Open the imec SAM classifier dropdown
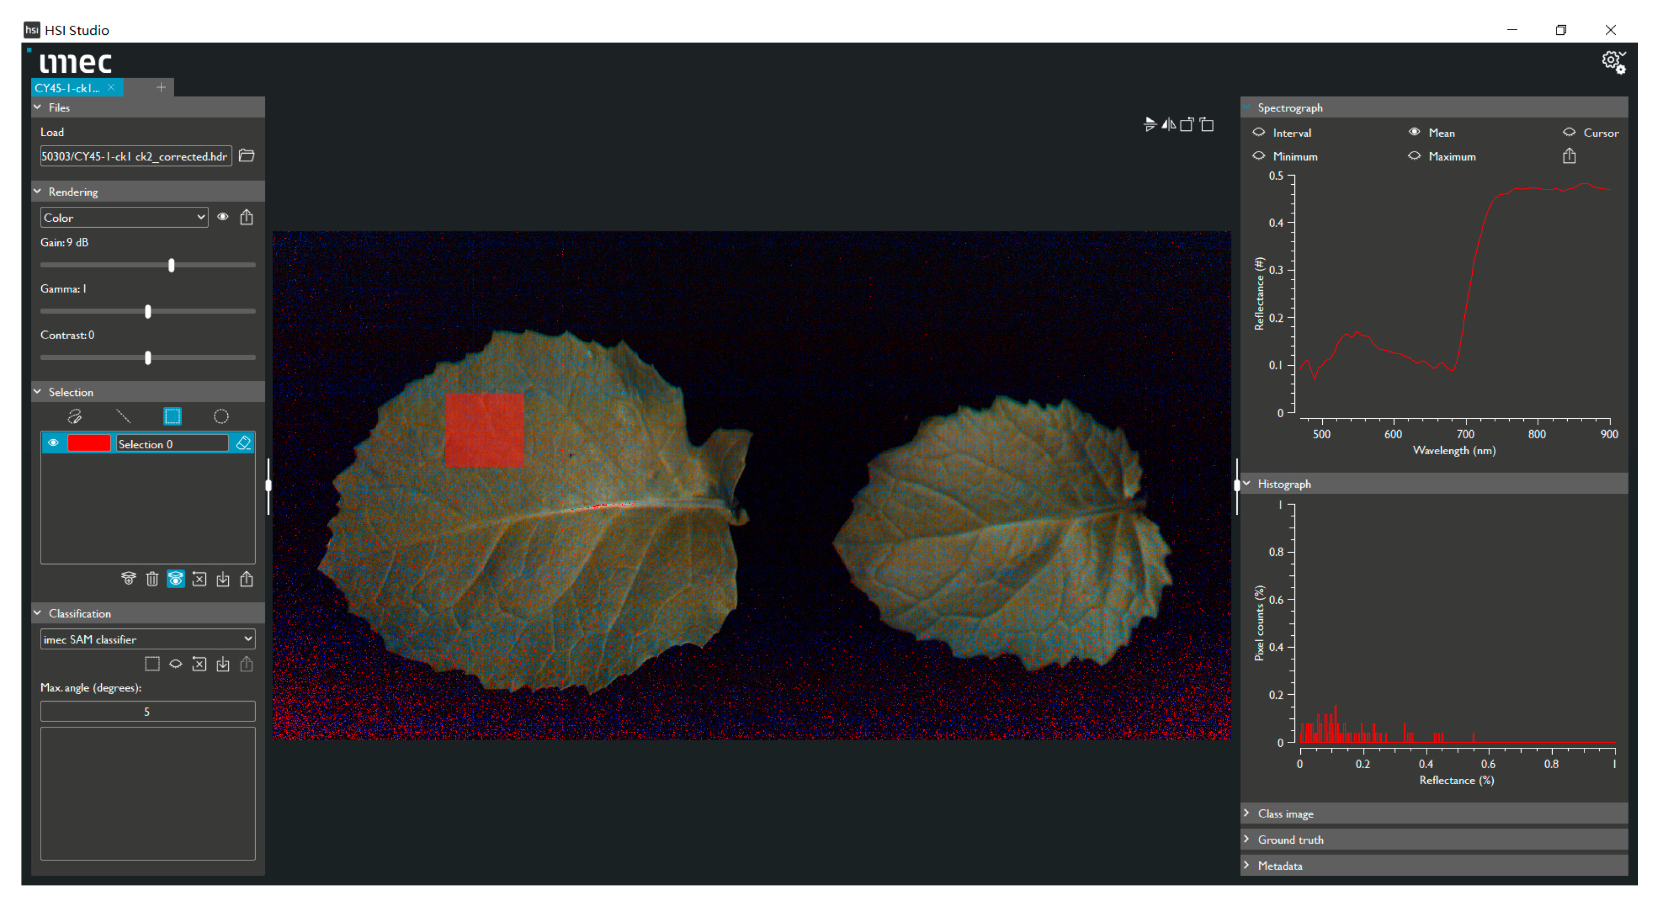This screenshot has height=909, width=1654. [147, 639]
